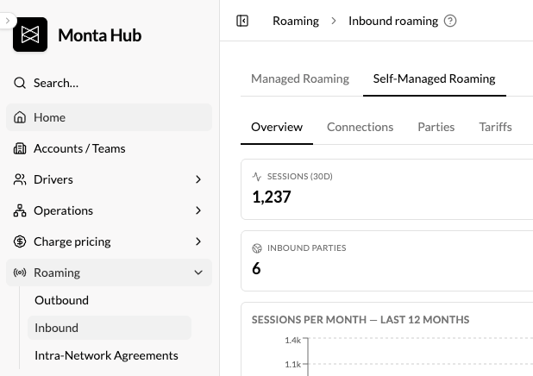This screenshot has width=533, height=376.
Task: Select the Overview tab
Action: click(277, 127)
